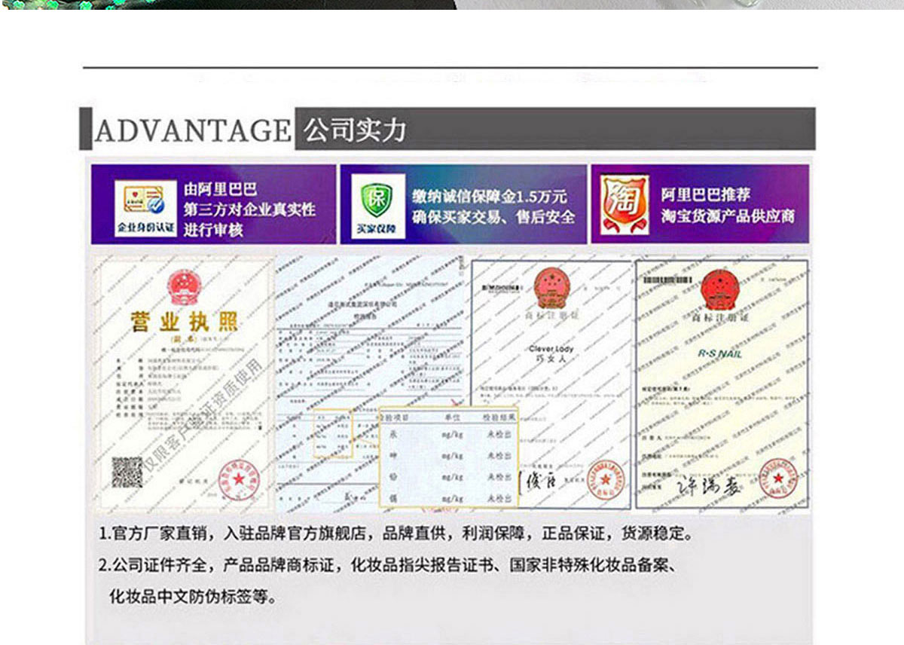Click the 检验项目 results table inset

448,457
